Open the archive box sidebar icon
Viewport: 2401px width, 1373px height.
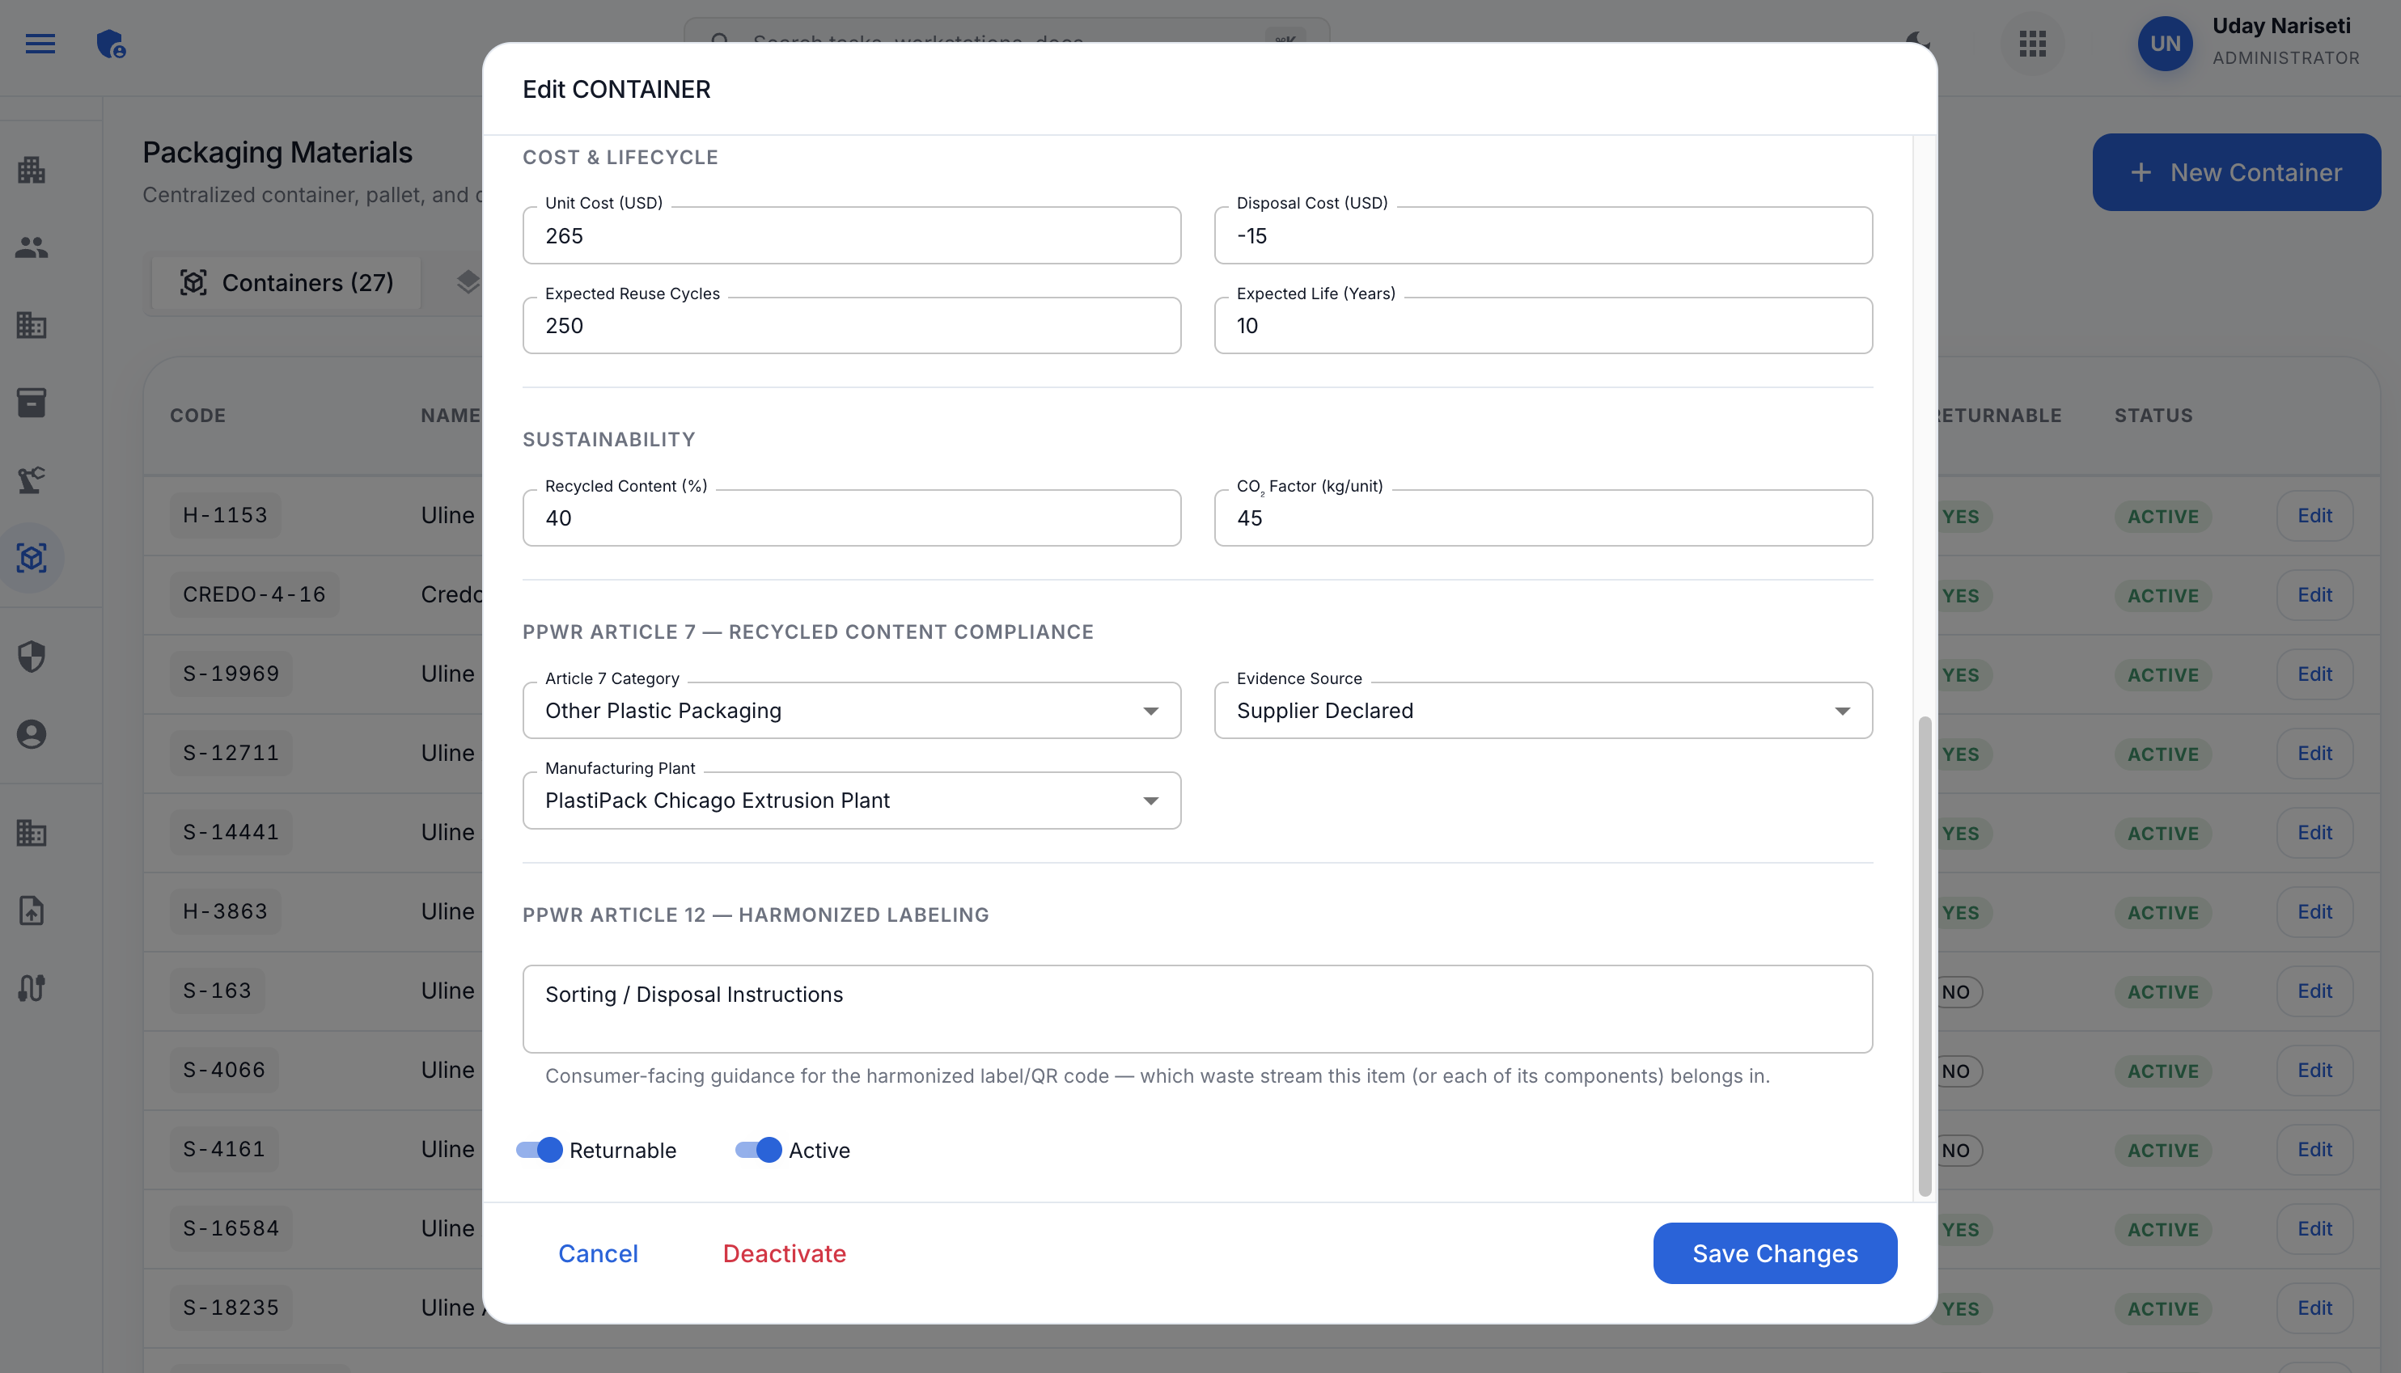point(31,403)
